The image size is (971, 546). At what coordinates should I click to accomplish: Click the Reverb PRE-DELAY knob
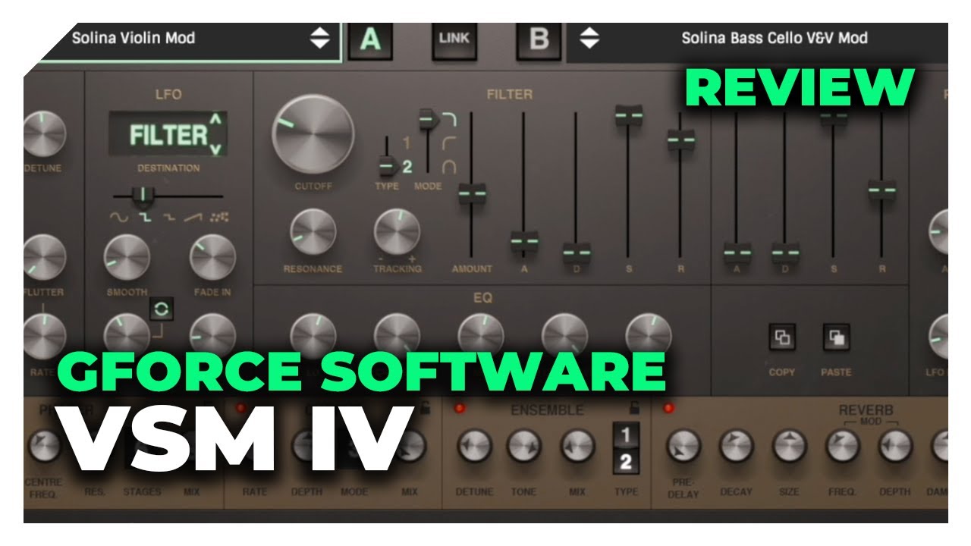684,447
